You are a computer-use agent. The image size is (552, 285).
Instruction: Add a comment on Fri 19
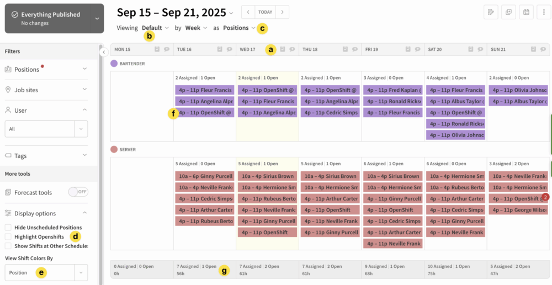pyautogui.click(x=417, y=49)
